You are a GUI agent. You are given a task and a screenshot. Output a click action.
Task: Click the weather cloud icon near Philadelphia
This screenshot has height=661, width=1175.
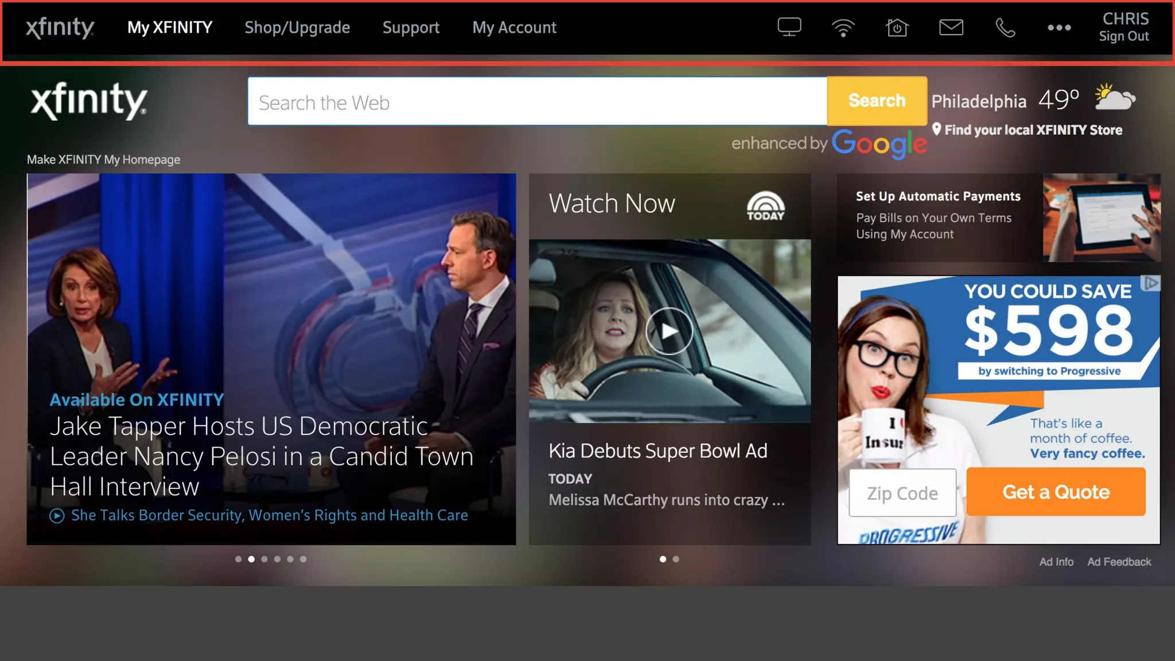1114,98
